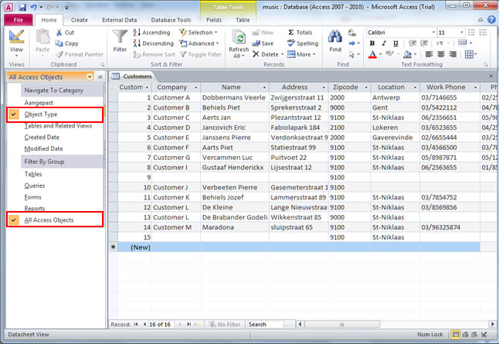This screenshot has height=344, width=499.
Task: Sort Descending using the Z-A icon
Action: tap(137, 43)
